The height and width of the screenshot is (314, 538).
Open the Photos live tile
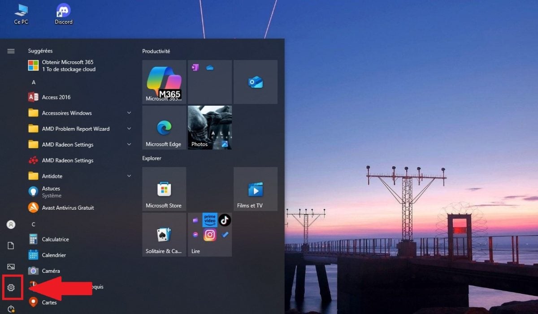pos(209,127)
